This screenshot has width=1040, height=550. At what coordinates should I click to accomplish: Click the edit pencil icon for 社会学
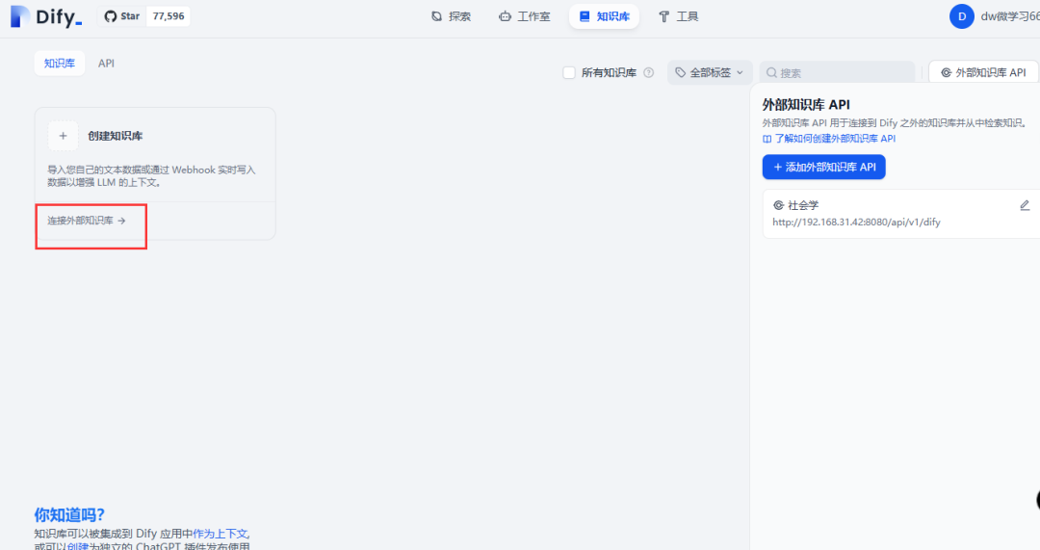point(1025,205)
